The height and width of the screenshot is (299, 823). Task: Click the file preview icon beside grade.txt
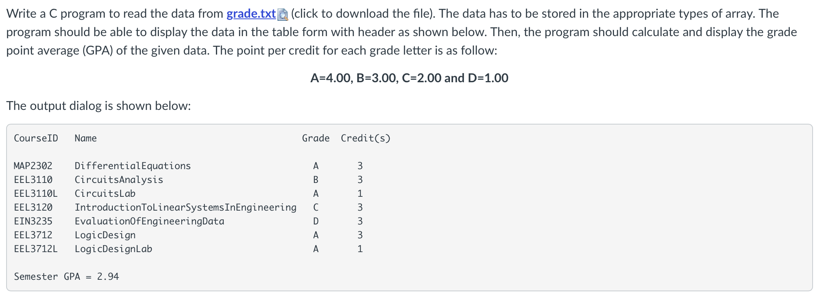[x=283, y=15]
